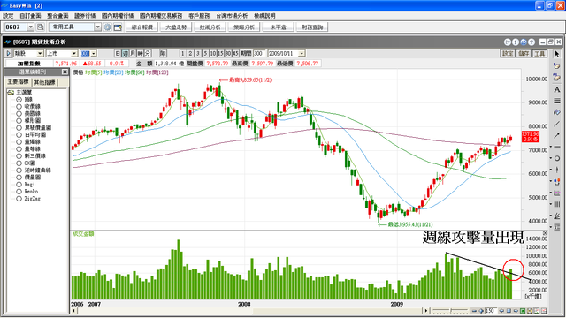
Task: Collapse the 主選單 tree folder
Action: [x=11, y=93]
